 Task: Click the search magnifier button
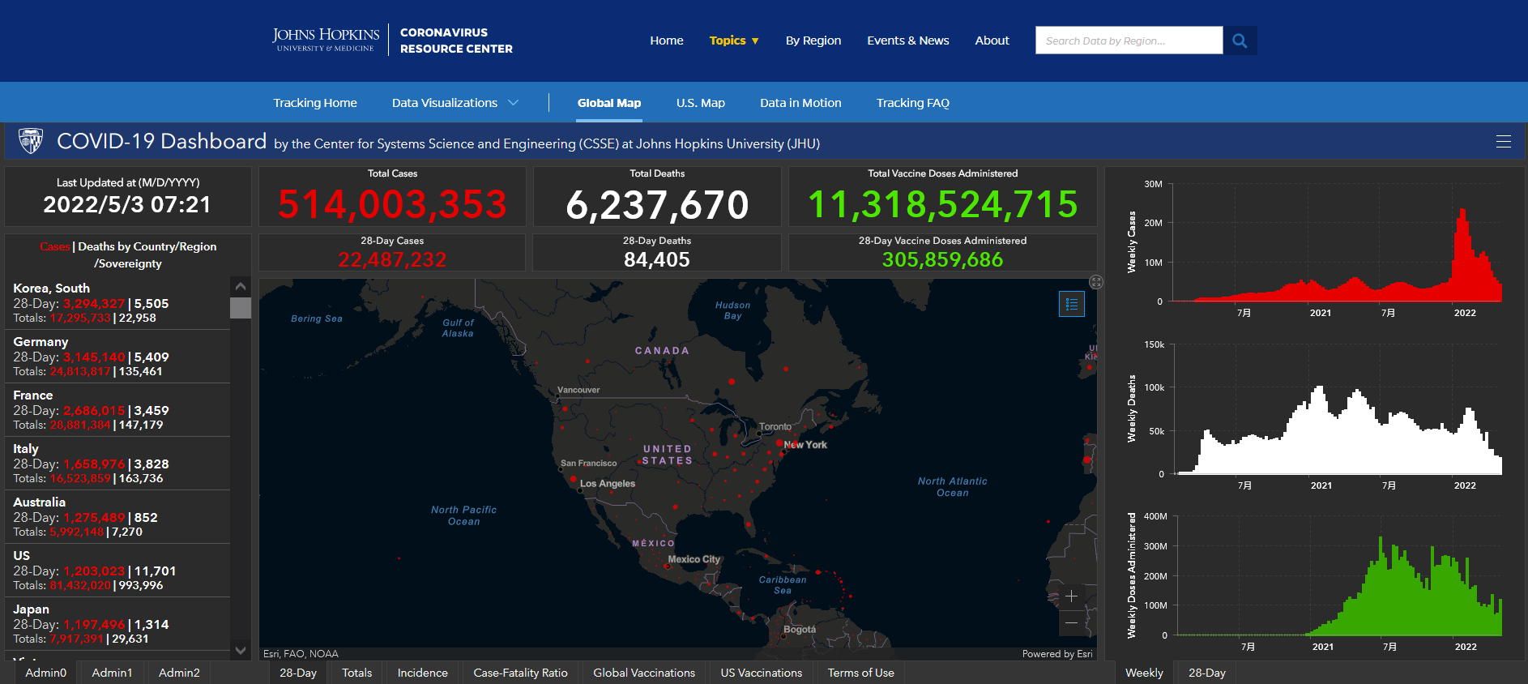1240,41
